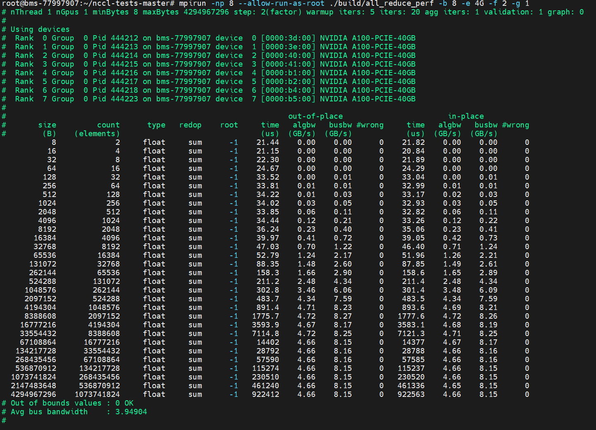Click out-of-place time 88.35 in size 131072 row
596x430 pixels.
(x=268, y=264)
